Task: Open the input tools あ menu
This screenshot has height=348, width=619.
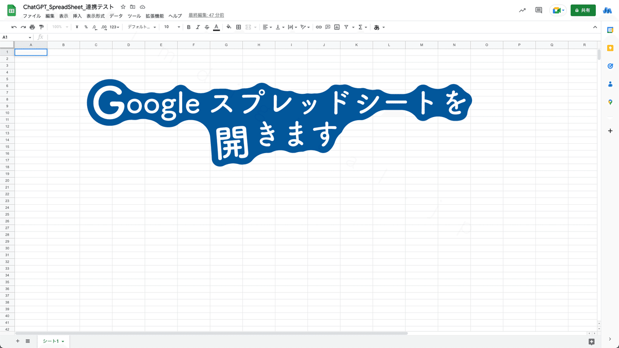Action: tap(379, 27)
